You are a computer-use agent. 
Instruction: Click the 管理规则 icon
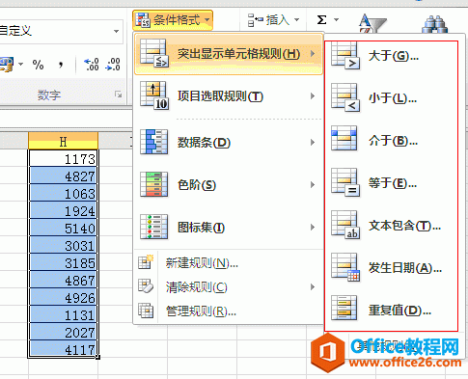tap(146, 311)
